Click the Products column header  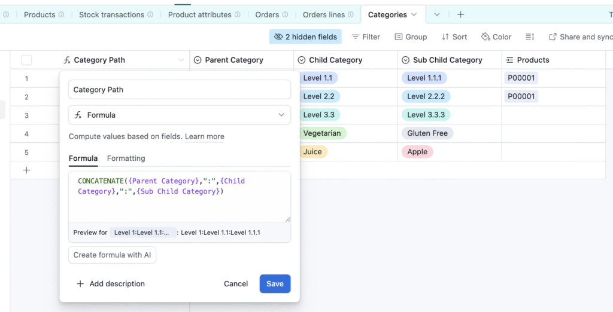click(554, 60)
